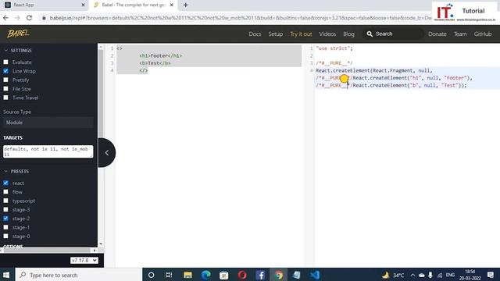Image resolution: width=500 pixels, height=281 pixels.
Task: Open the notepad-style app on taskbar
Action: (x=297, y=275)
